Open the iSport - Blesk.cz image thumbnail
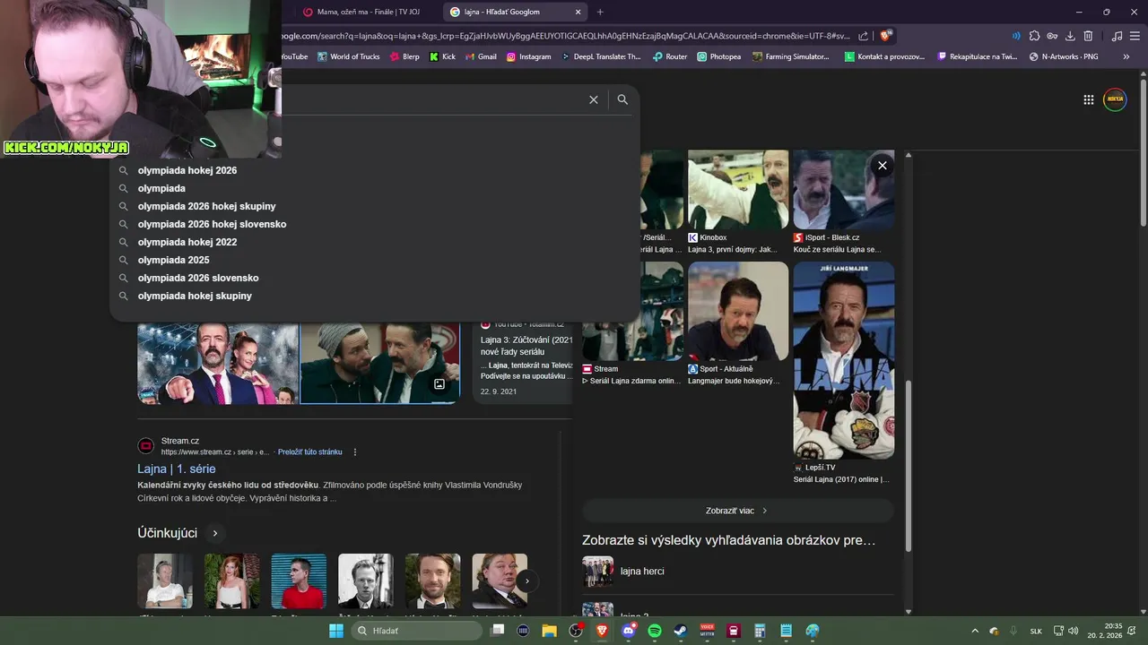Screen dimensions: 1148x645 coord(843,189)
